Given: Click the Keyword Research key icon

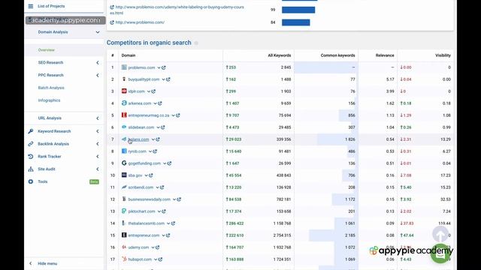Looking at the screenshot, I should click(31, 131).
